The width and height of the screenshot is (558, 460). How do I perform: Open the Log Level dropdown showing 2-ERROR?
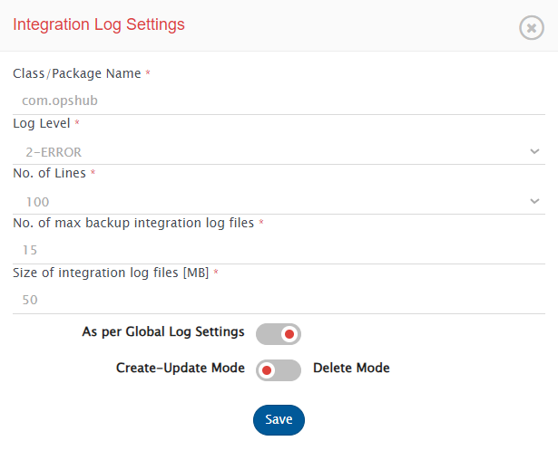click(272, 151)
